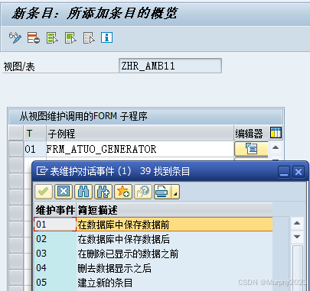
Task: Close the 表维护对话事件 popup
Action: click(299, 172)
